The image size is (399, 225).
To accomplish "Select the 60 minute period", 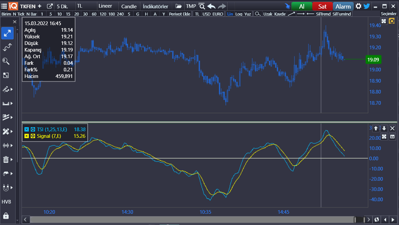I will [x=94, y=14].
